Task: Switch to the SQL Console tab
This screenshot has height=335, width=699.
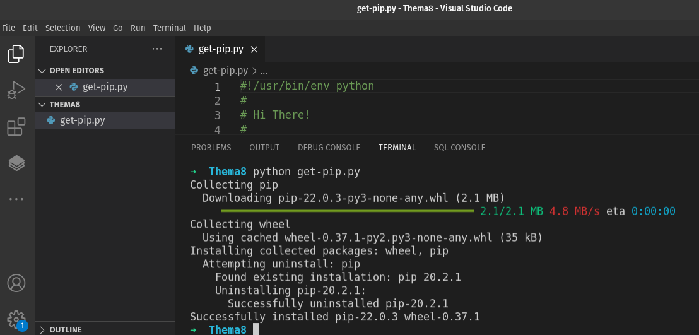Action: pos(459,148)
